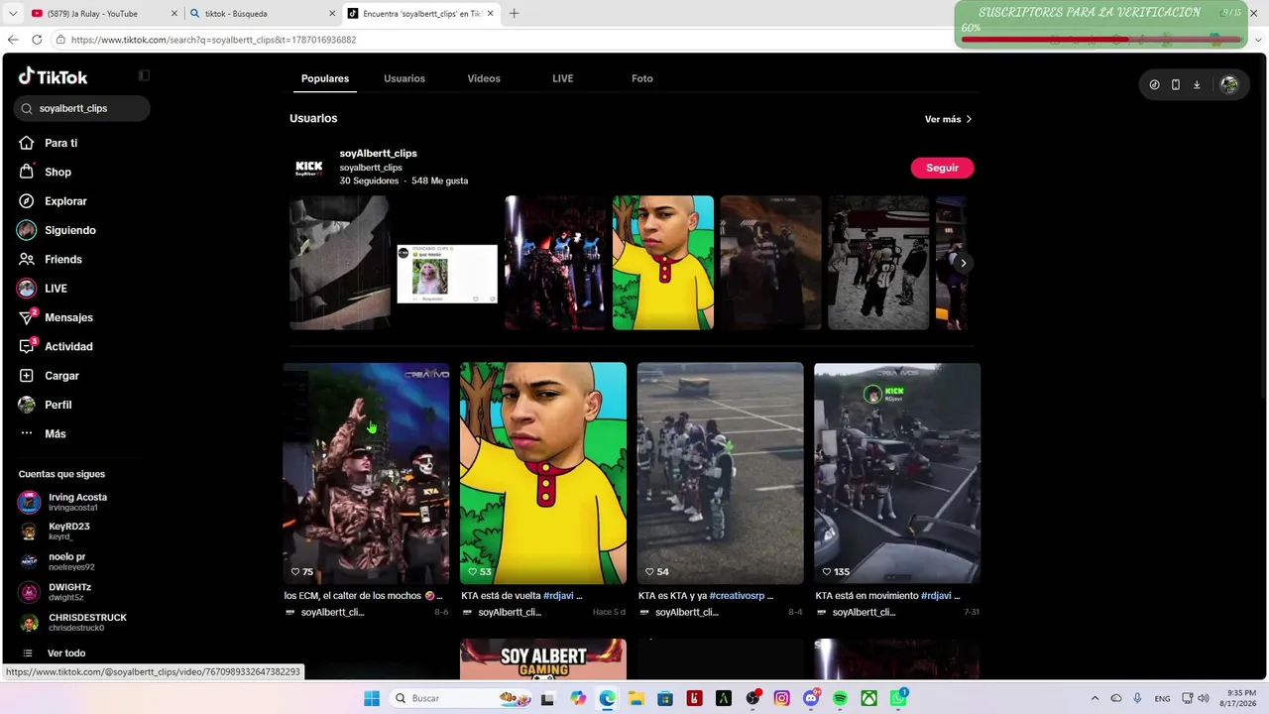Open Xbox app from the taskbar

point(869,698)
